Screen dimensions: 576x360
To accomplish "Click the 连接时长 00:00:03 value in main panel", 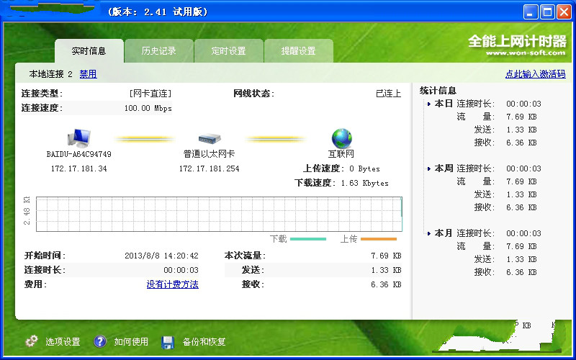I will (x=181, y=271).
